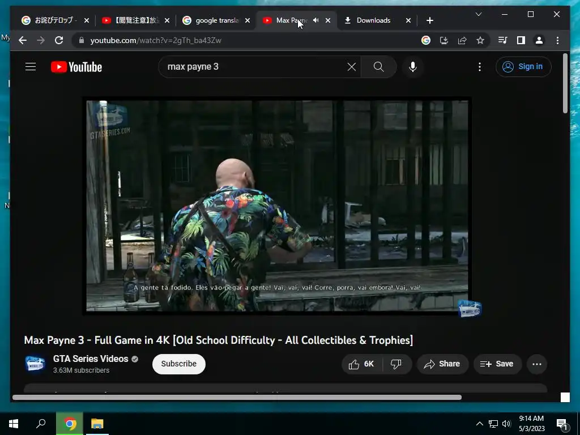
Task: Open the GTA Series Videos channel avatar
Action: coord(35,364)
